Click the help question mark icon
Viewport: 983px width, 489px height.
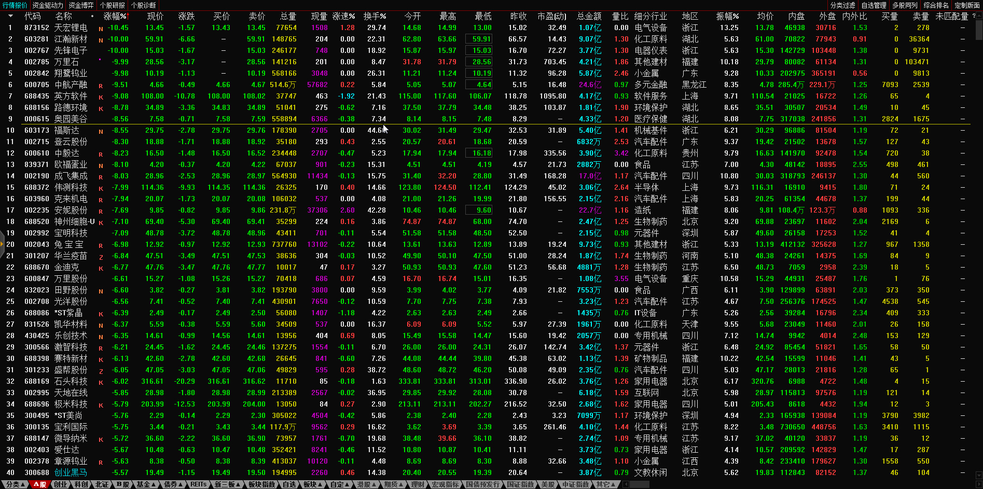pyautogui.click(x=974, y=16)
